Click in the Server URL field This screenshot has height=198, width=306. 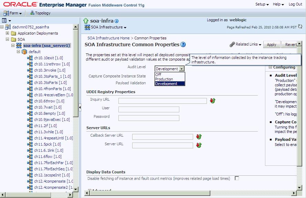(x=162, y=145)
